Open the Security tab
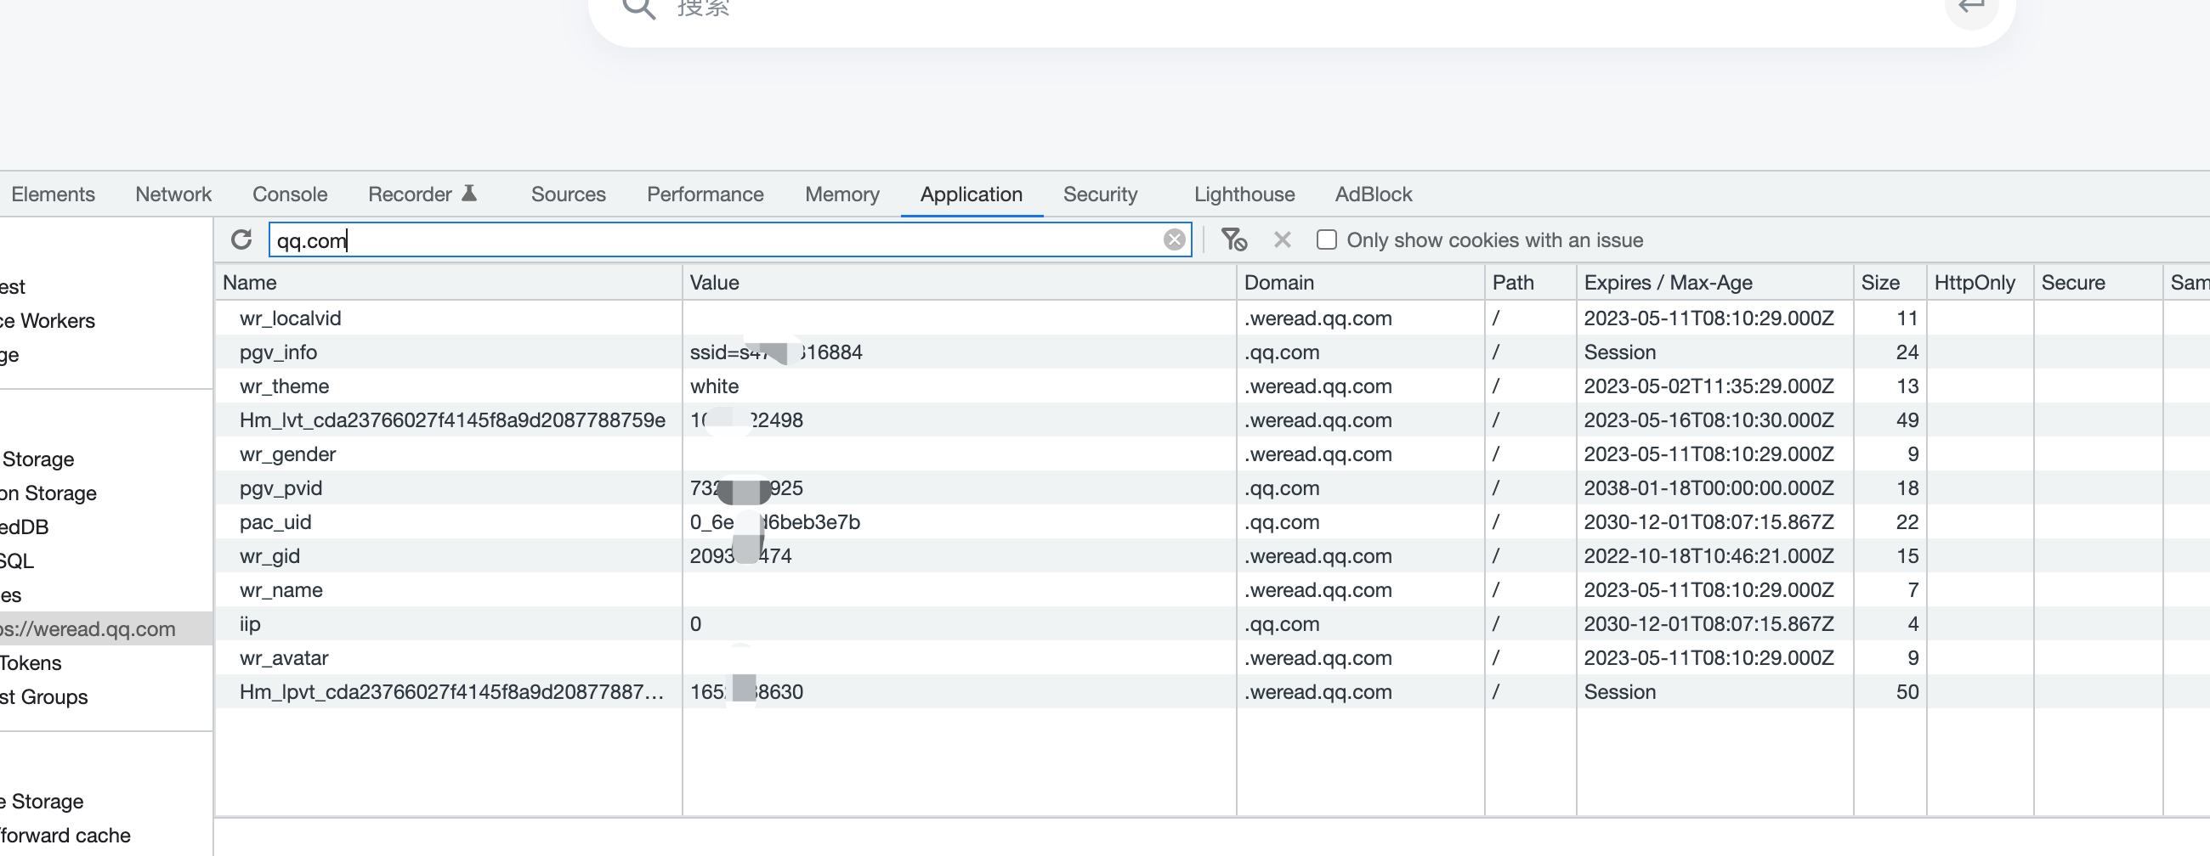This screenshot has width=2210, height=856. (x=1100, y=194)
